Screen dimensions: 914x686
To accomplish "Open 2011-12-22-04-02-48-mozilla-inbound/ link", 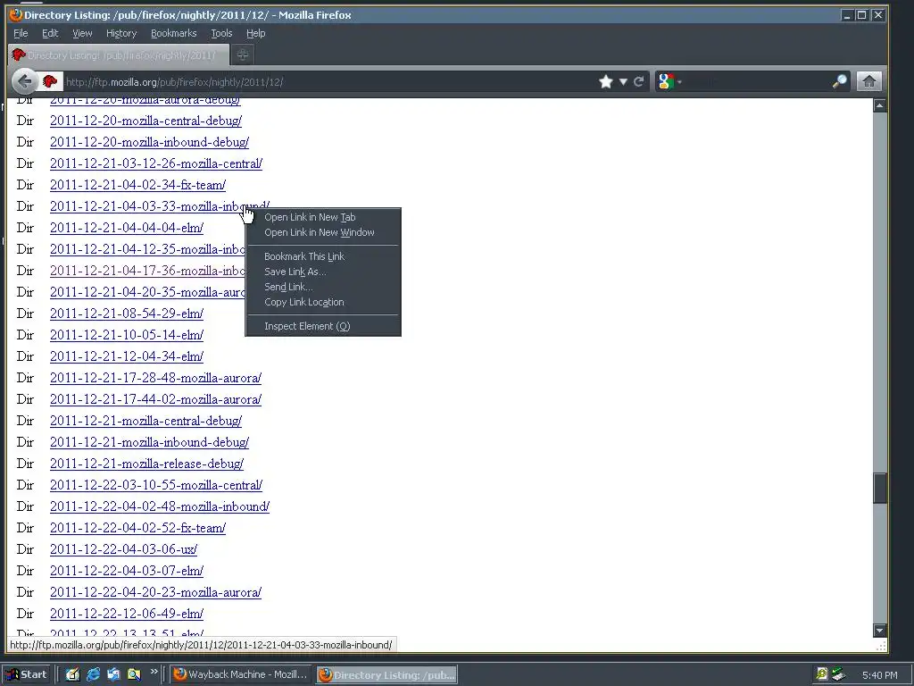I will 160,507.
